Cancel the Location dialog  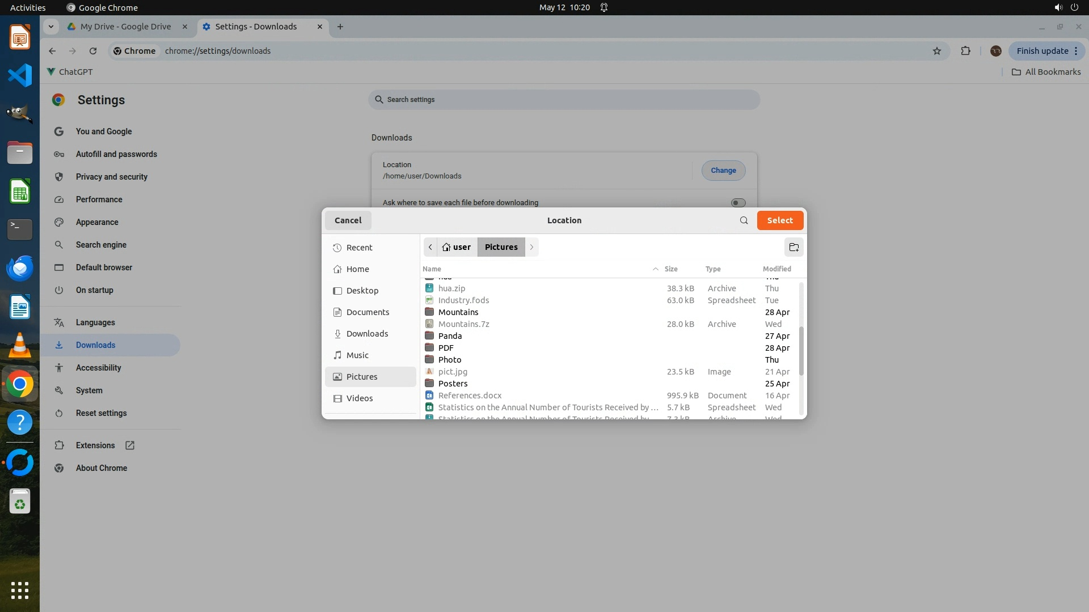(x=348, y=220)
